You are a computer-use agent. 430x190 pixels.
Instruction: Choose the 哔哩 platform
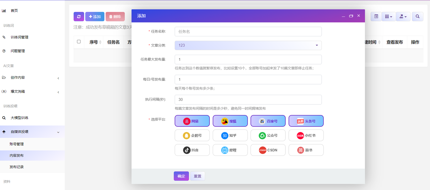(x=230, y=150)
